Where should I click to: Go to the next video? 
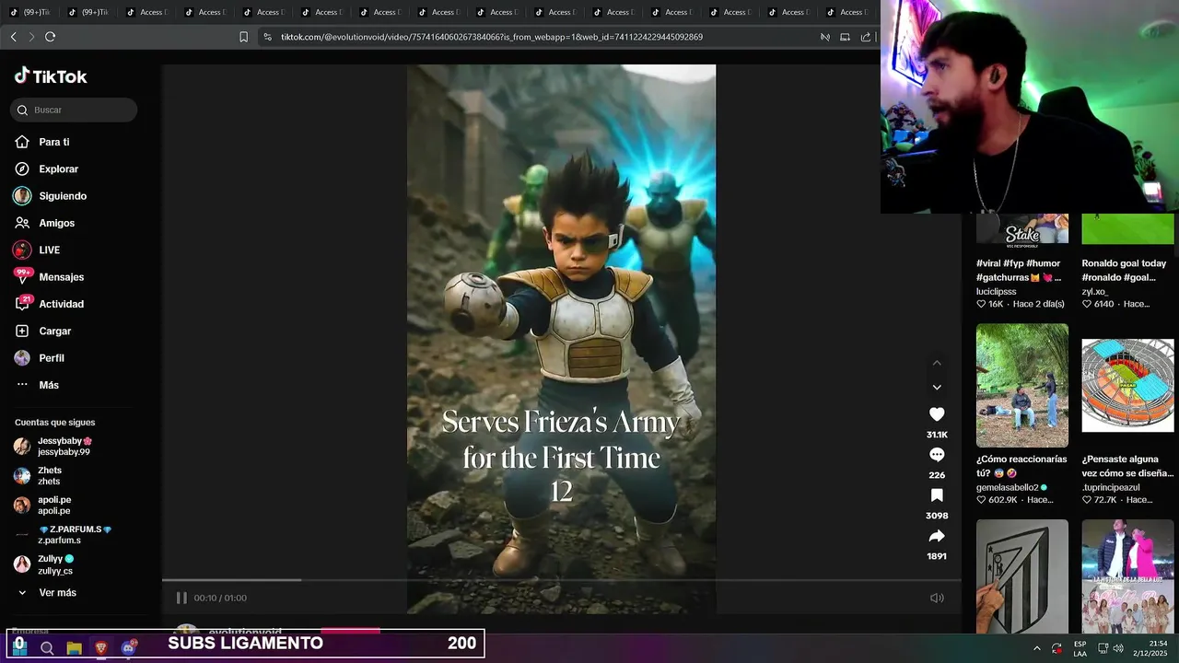pos(937,388)
